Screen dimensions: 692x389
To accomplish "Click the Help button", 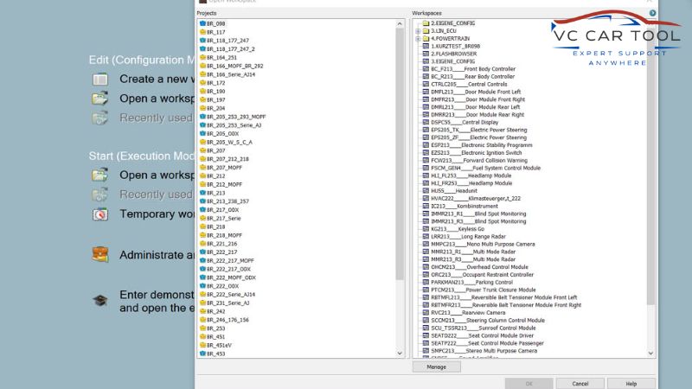I will point(631,383).
